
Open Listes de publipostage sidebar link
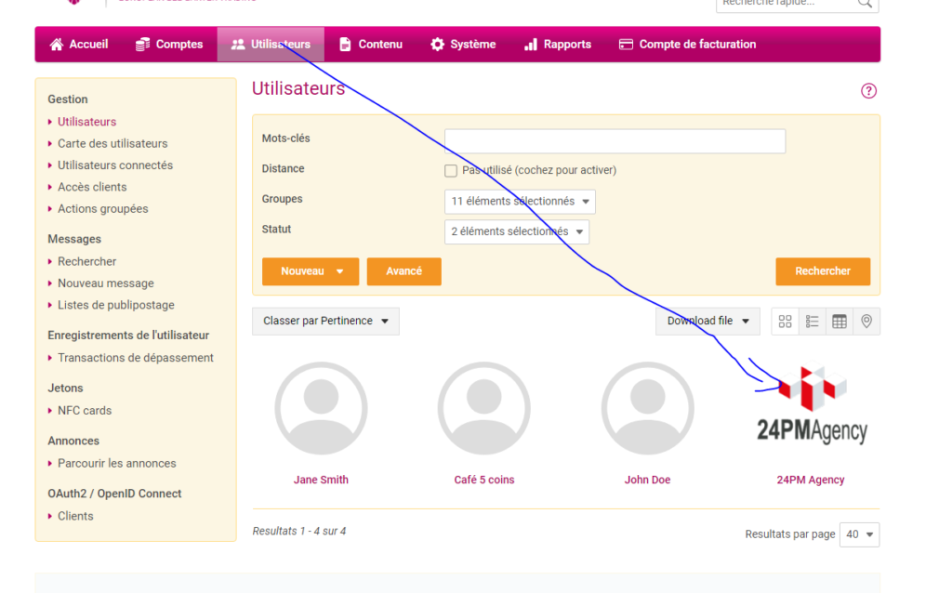pyautogui.click(x=116, y=305)
